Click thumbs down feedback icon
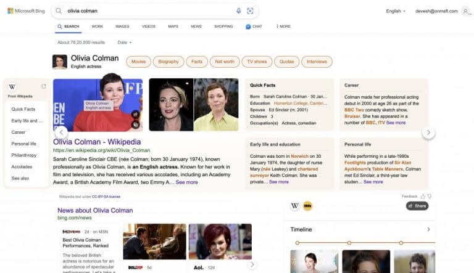The image size is (474, 273). click(430, 197)
